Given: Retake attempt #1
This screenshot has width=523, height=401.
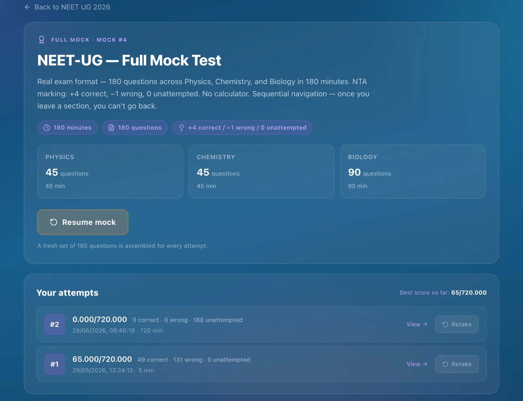Looking at the screenshot, I should (x=457, y=364).
